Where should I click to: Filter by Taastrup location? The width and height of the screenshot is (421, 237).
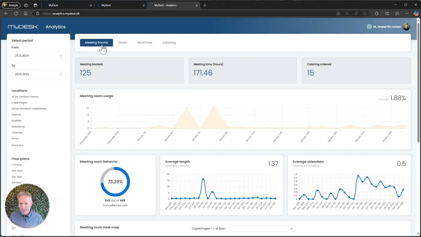[17, 133]
